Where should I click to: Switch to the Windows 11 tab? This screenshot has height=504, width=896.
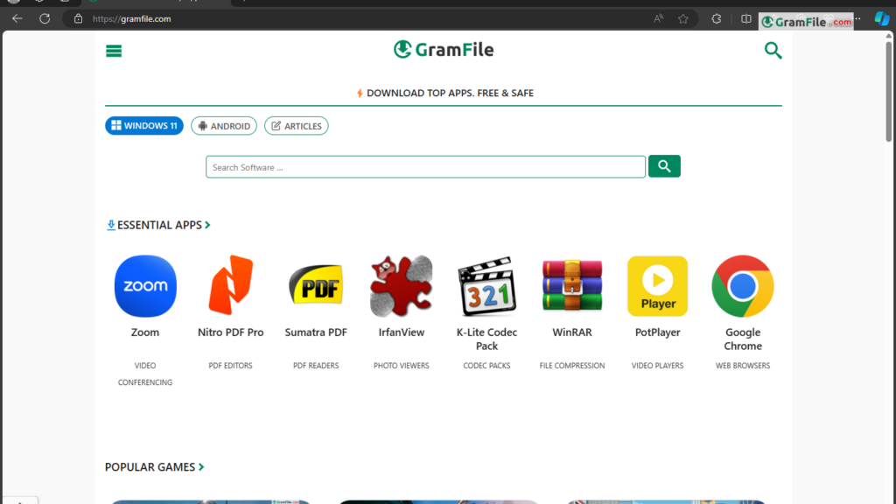[x=144, y=126]
